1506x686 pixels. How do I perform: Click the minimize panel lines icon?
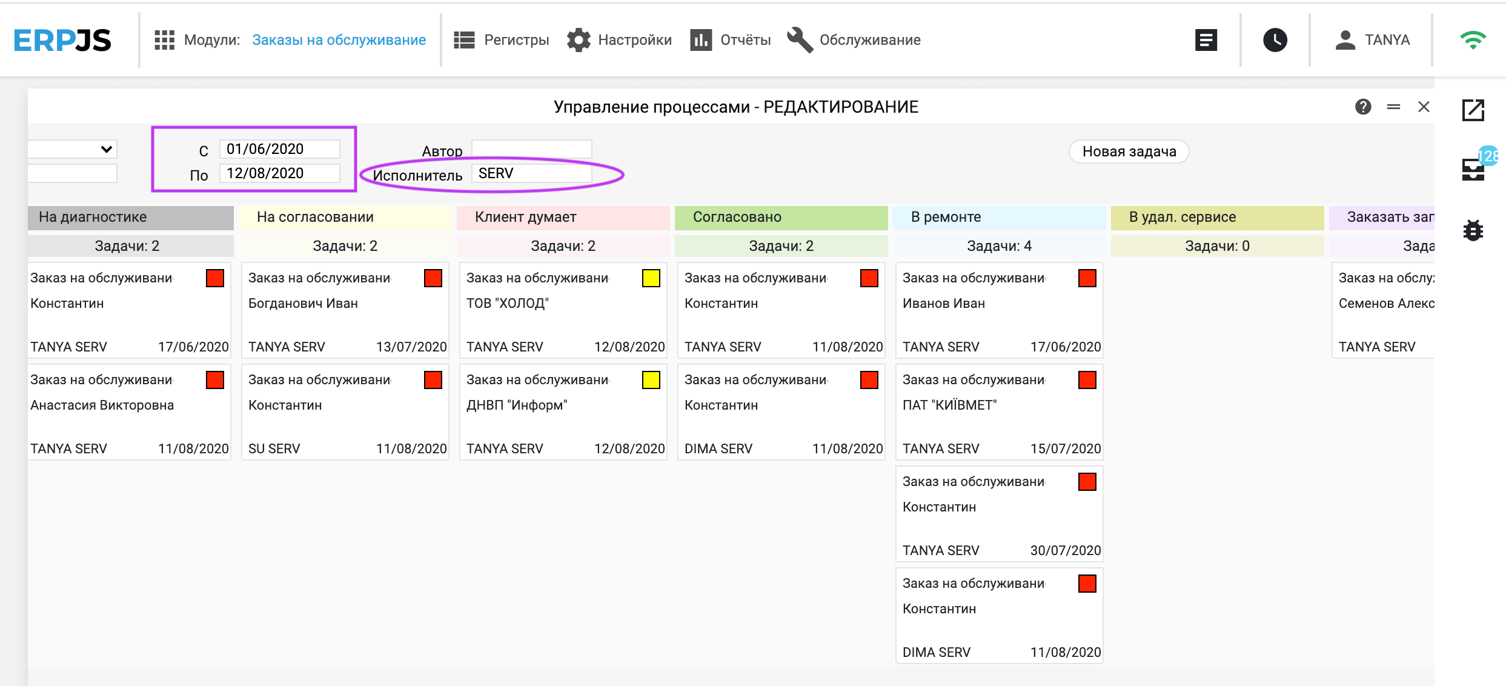coord(1393,107)
